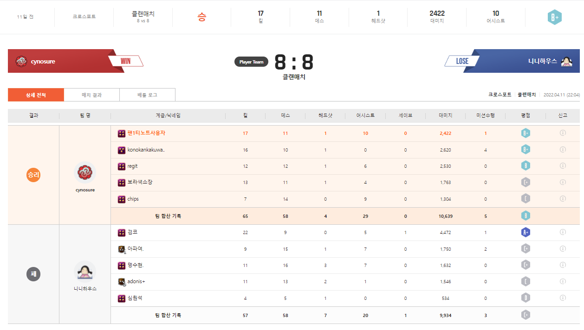
Task: Click the A+ grade badge for 검코
Action: pos(526,232)
